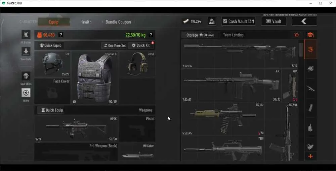Viewport: 336px width, 171px height.
Task: Click the cash balance 116,294
Action: pos(196,22)
